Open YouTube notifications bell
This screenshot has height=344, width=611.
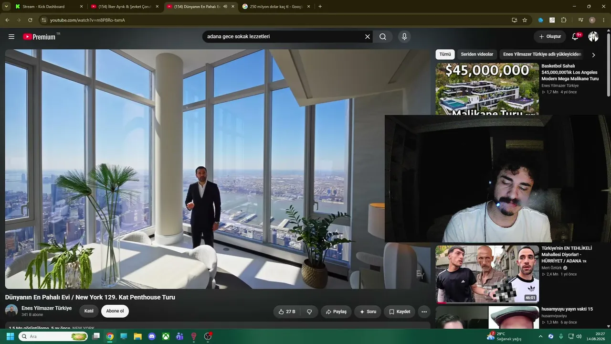point(576,37)
